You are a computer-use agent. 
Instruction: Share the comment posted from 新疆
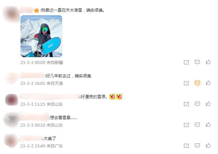point(187,62)
